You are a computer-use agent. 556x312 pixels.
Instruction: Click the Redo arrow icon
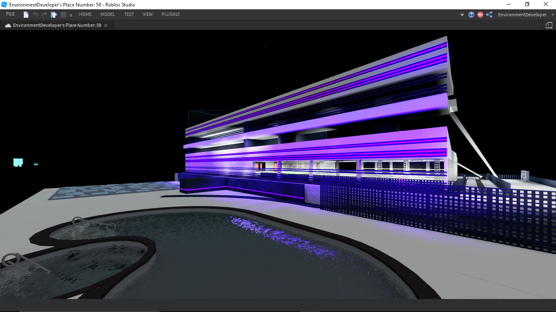point(44,15)
